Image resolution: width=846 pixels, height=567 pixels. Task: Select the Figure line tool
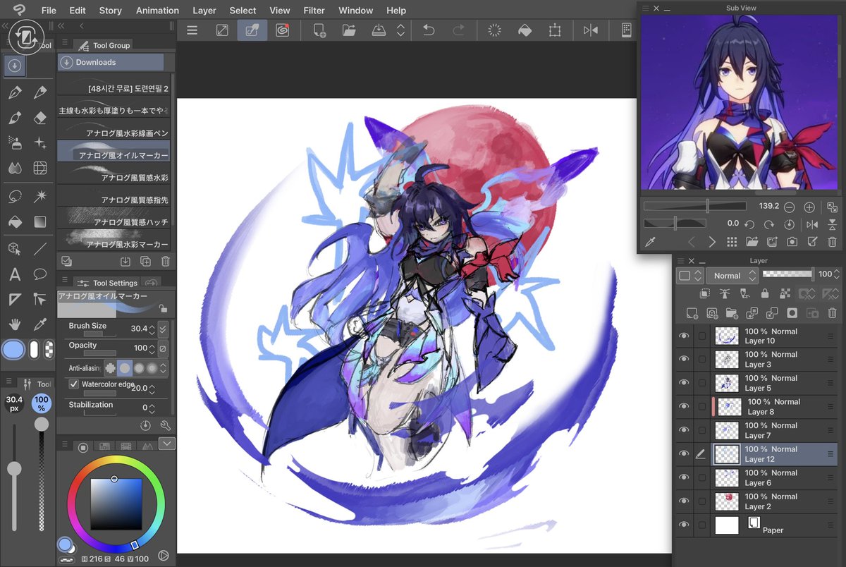click(x=40, y=248)
